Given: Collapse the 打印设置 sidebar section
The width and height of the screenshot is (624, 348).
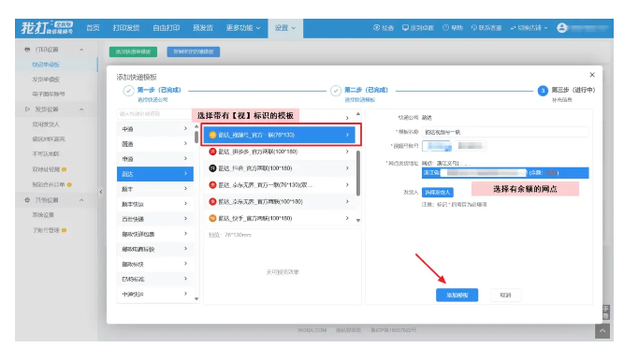Looking at the screenshot, I should pyautogui.click(x=81, y=50).
